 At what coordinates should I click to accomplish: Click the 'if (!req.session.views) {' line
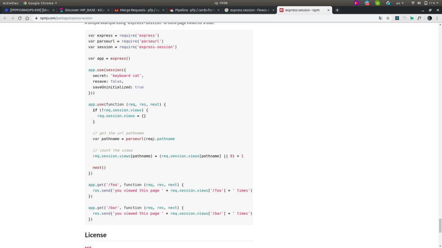[120, 110]
